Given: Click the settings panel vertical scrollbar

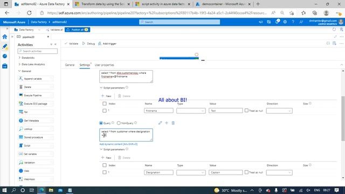Looking at the screenshot, I should pyautogui.click(x=343, y=119).
